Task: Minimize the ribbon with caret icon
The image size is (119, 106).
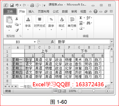Action: click(x=90, y=12)
